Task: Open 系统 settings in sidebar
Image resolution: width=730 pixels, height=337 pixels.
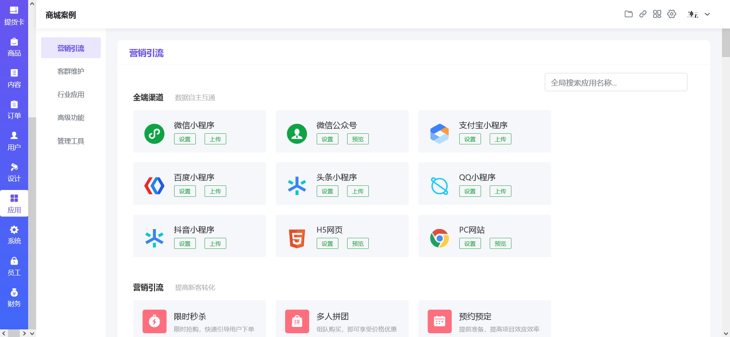Action: tap(14, 235)
